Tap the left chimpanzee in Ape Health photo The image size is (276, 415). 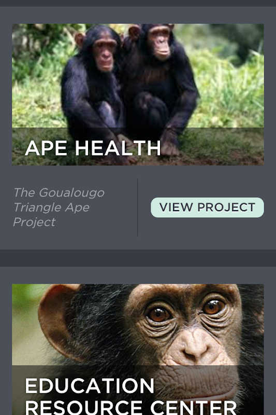click(x=93, y=90)
